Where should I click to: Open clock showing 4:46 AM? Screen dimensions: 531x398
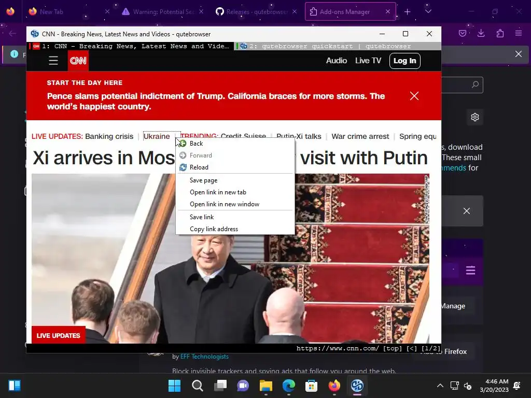494,386
